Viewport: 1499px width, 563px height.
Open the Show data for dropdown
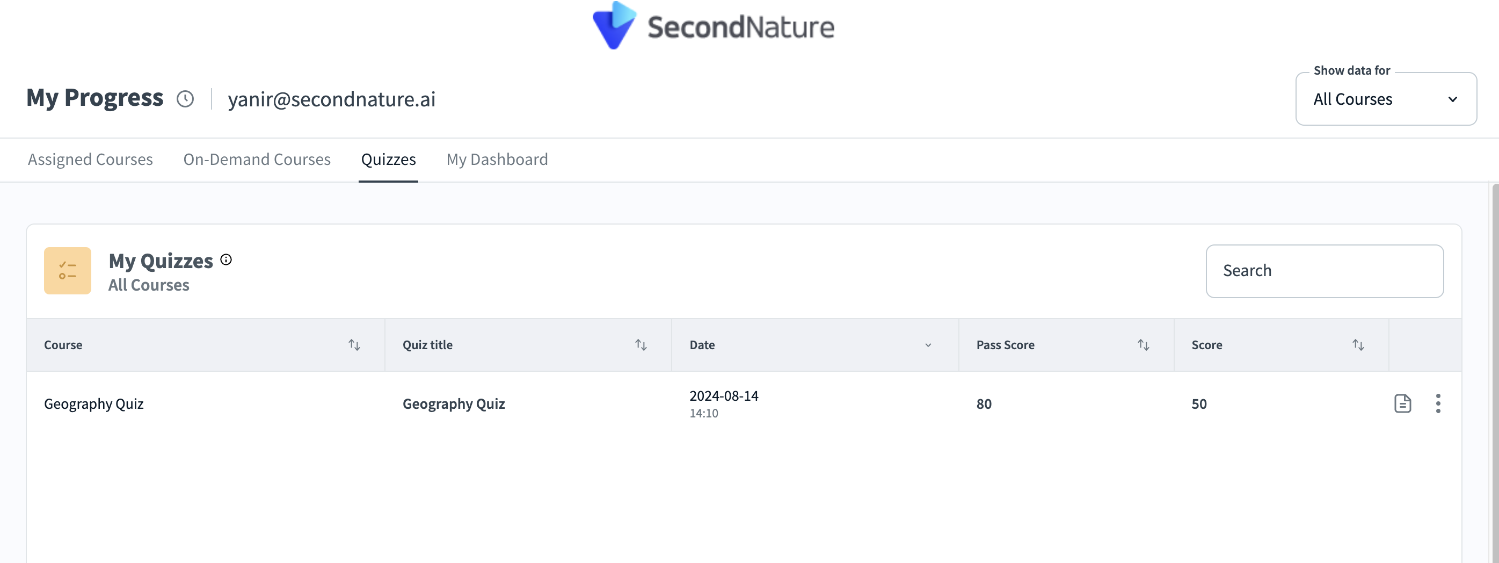click(x=1386, y=99)
